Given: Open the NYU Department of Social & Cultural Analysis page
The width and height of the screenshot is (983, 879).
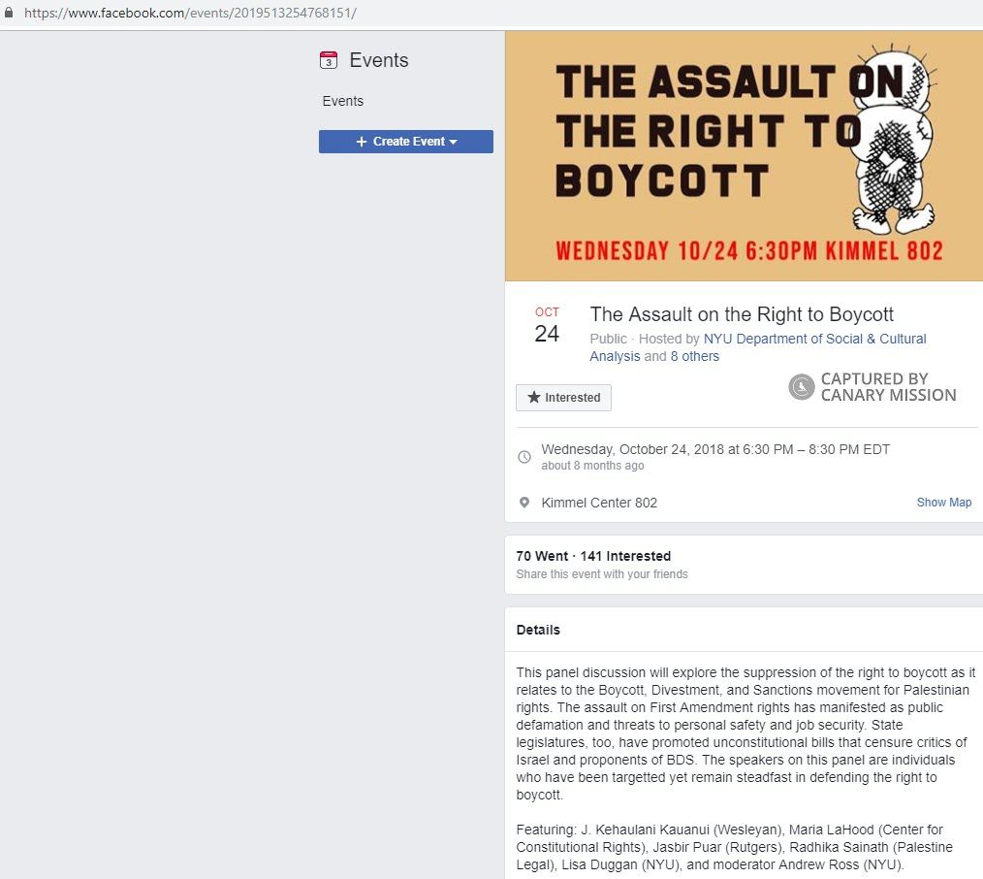Looking at the screenshot, I should [815, 339].
